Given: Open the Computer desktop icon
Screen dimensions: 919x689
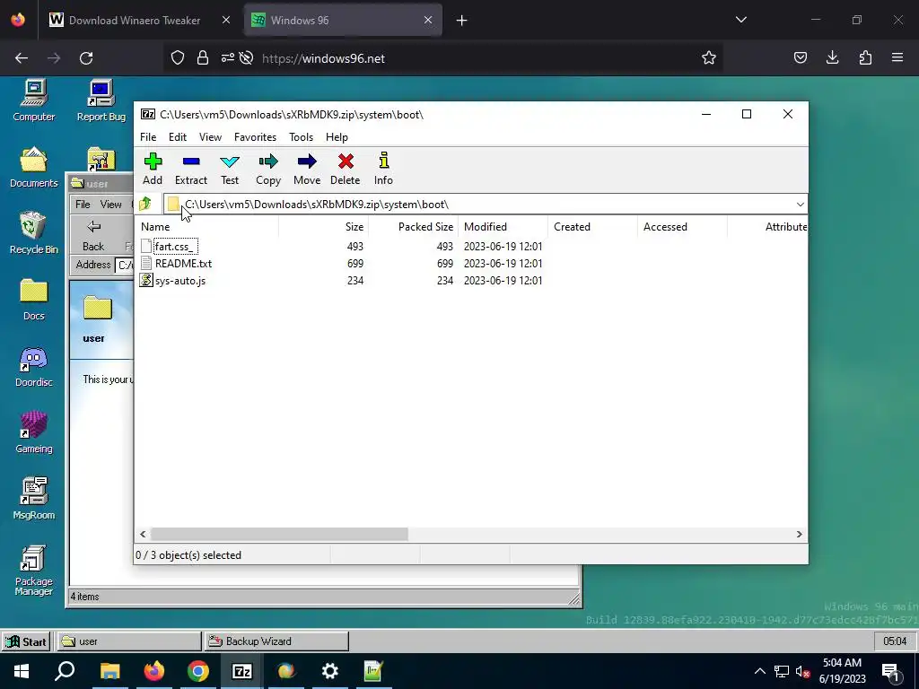Looking at the screenshot, I should [33, 100].
